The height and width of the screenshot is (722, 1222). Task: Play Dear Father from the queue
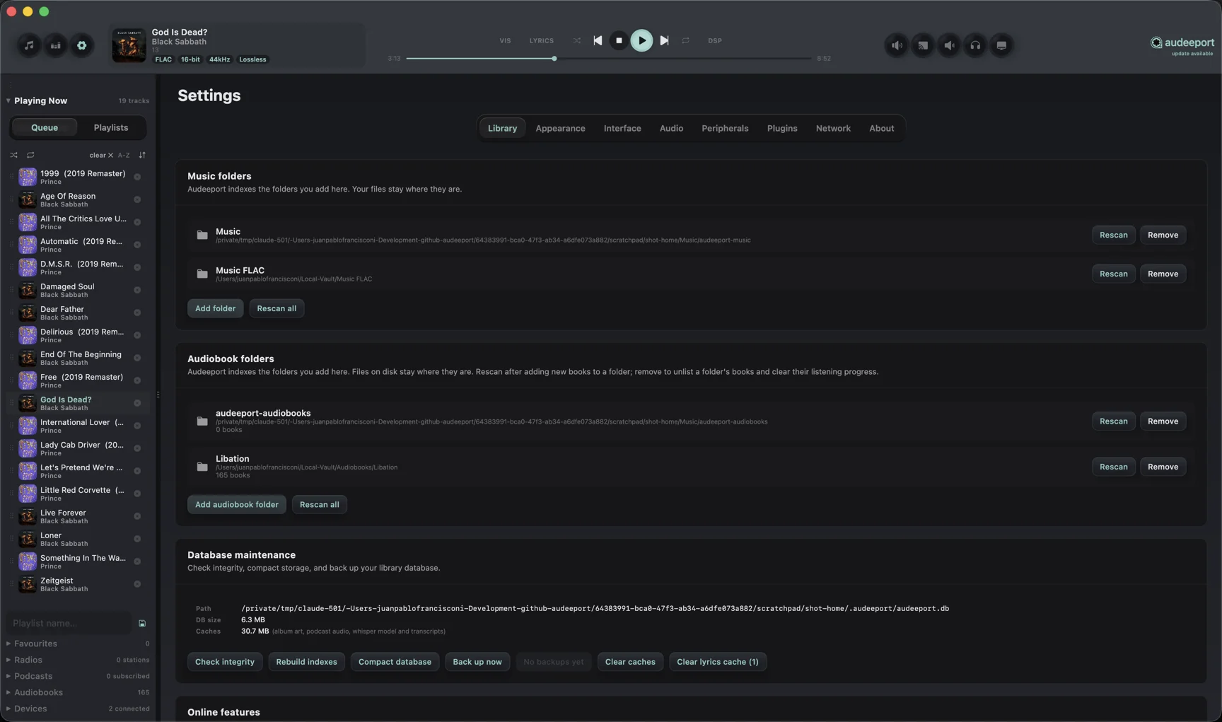coord(78,313)
